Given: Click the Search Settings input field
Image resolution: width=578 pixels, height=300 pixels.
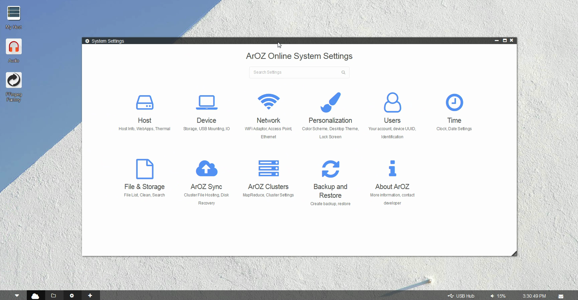Looking at the screenshot, I should coord(294,72).
